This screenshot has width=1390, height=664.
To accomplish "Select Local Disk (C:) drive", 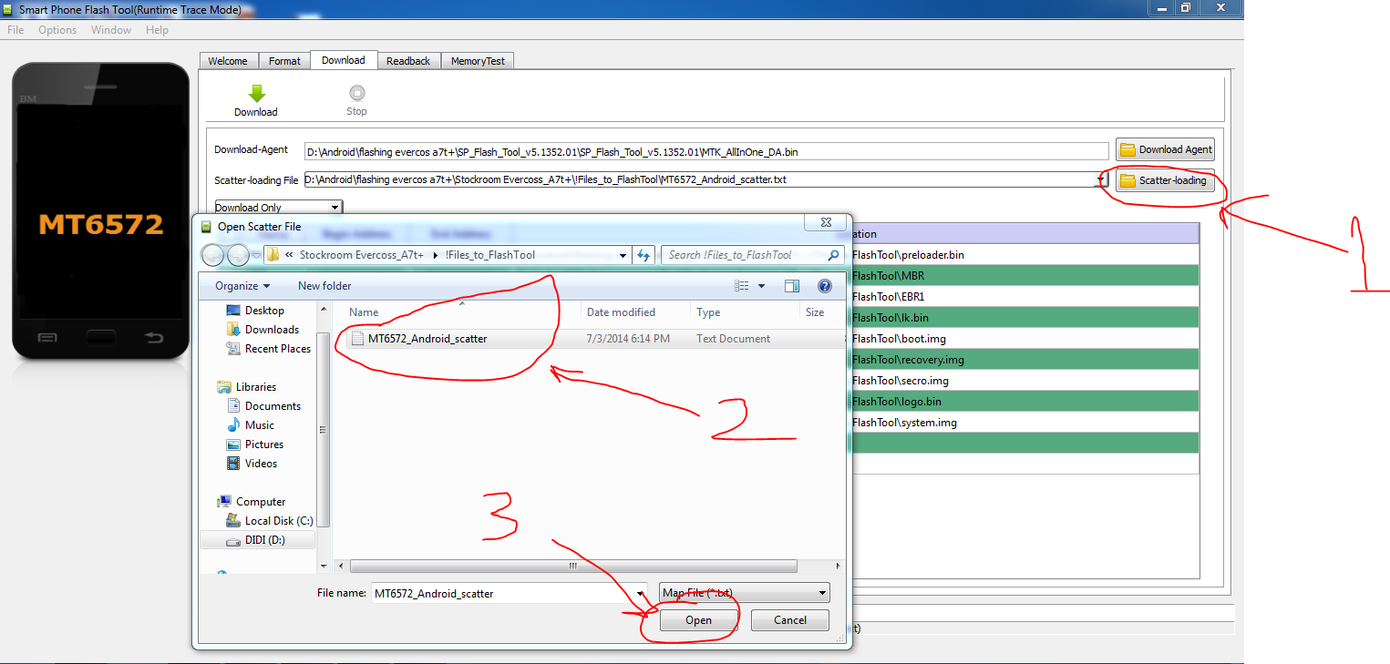I will pyautogui.click(x=278, y=521).
